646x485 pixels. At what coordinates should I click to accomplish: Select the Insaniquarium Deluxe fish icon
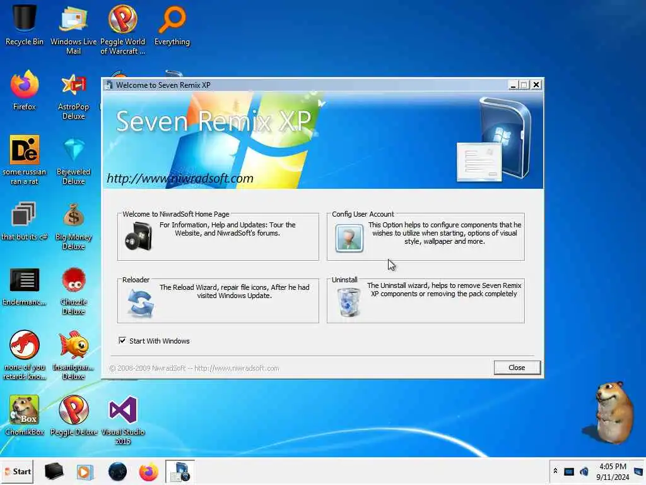pos(73,355)
